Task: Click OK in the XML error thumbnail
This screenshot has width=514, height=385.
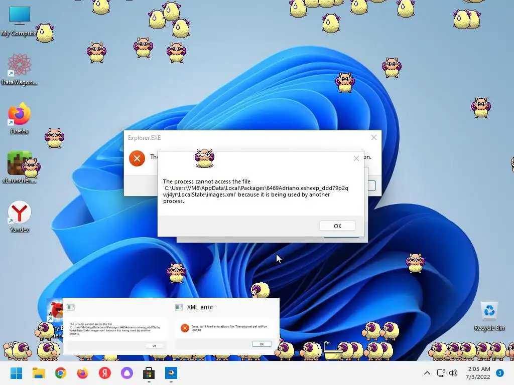Action: [262, 344]
